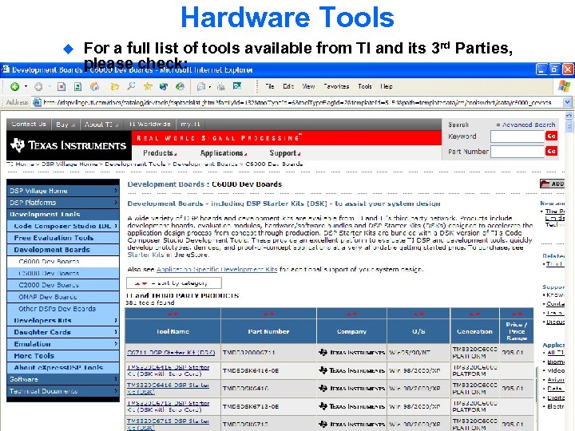Click the Keyword search input field
The image size is (575, 431).
[517, 136]
